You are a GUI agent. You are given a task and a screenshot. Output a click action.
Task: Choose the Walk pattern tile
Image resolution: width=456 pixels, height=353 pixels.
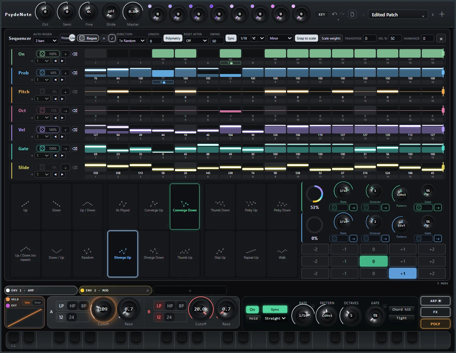coord(282,254)
